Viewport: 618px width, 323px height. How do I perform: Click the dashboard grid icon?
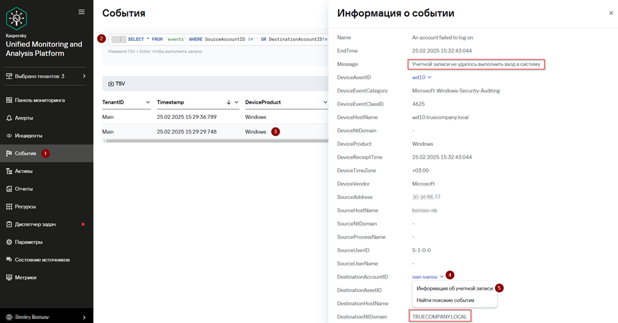pyautogui.click(x=9, y=100)
